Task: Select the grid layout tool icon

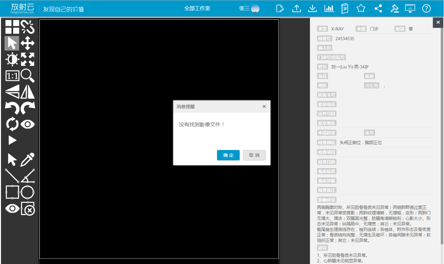Action: tap(12, 27)
